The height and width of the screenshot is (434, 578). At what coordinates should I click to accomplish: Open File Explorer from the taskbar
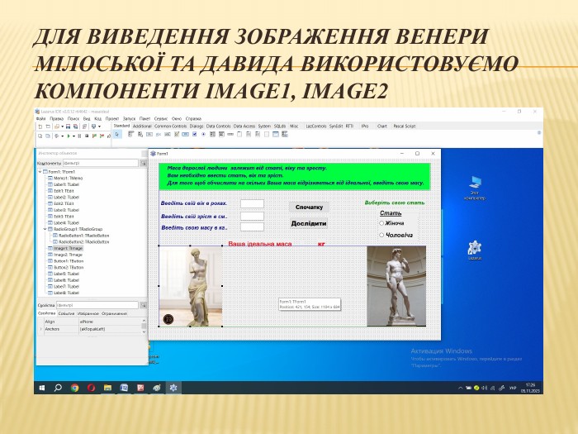coord(107,388)
